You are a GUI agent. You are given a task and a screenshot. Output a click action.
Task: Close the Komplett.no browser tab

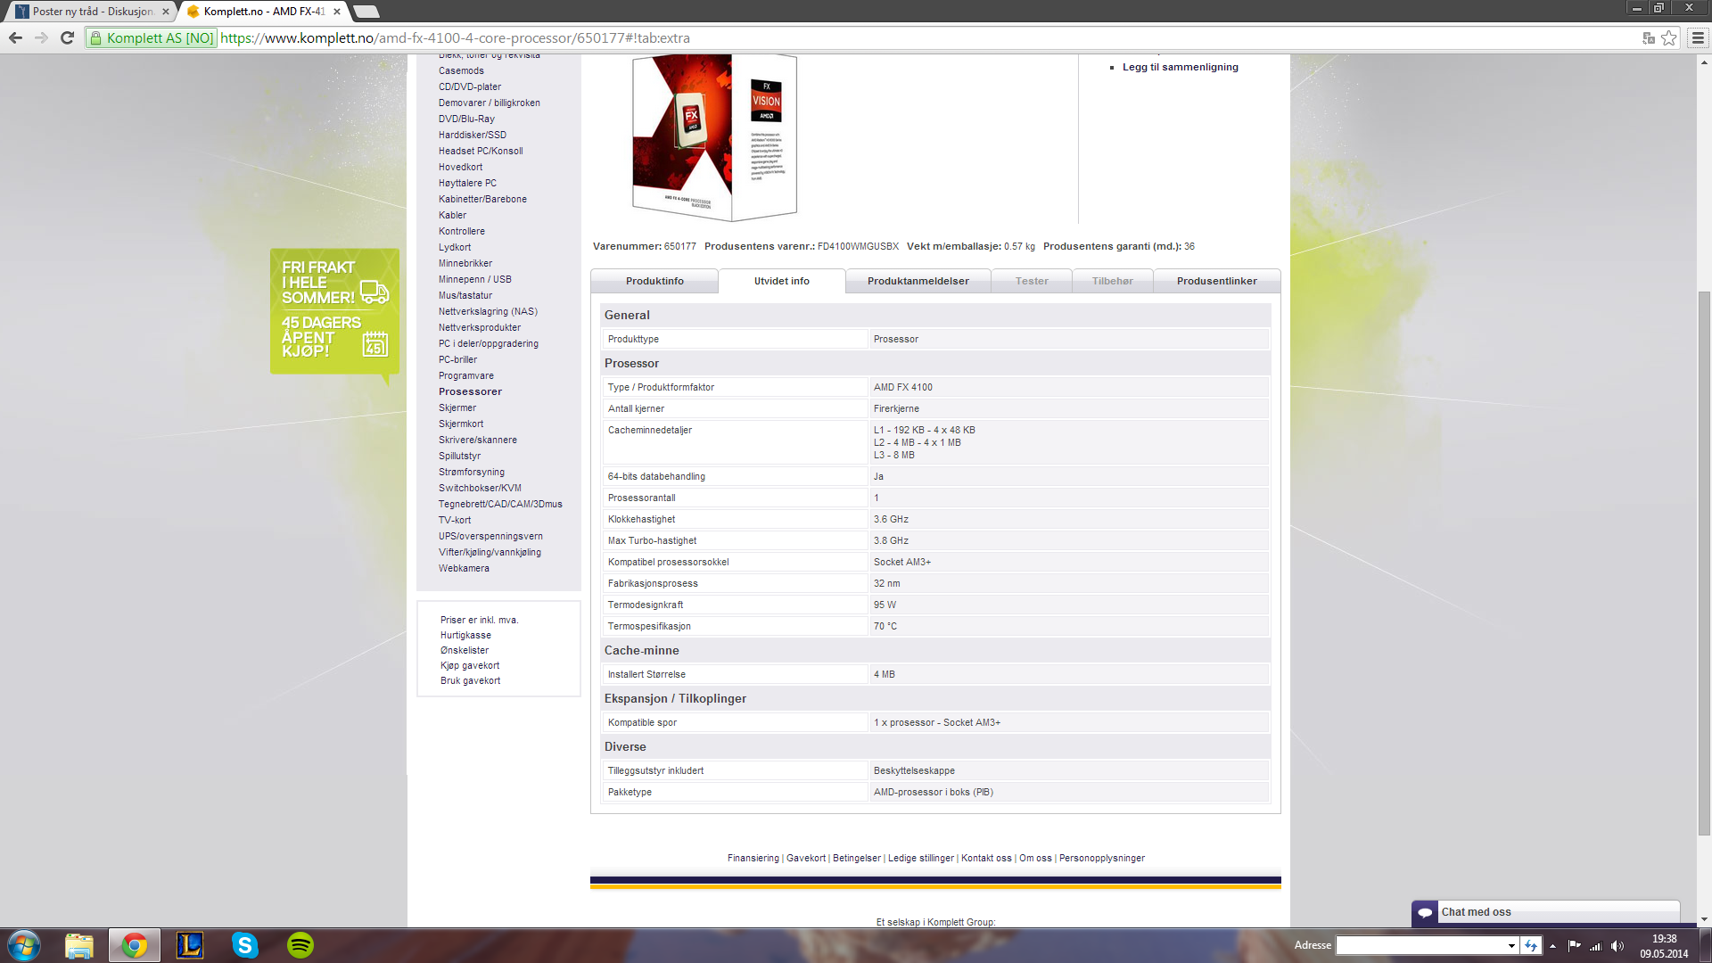click(x=337, y=12)
